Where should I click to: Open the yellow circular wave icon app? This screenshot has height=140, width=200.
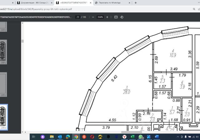[x=100, y=137]
